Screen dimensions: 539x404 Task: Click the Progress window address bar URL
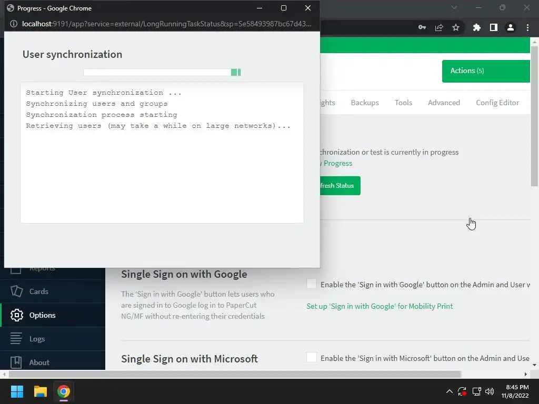[x=167, y=24]
